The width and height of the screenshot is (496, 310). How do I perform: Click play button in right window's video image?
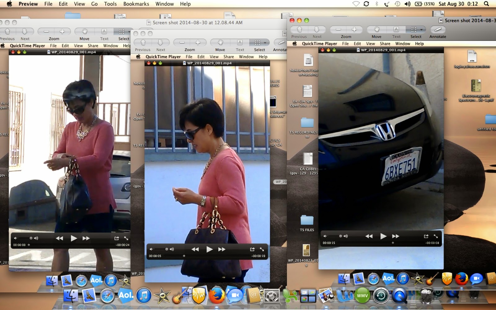pyautogui.click(x=383, y=236)
